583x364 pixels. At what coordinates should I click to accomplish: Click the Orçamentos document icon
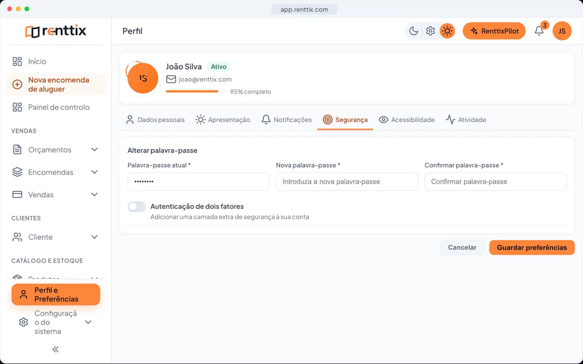[17, 150]
